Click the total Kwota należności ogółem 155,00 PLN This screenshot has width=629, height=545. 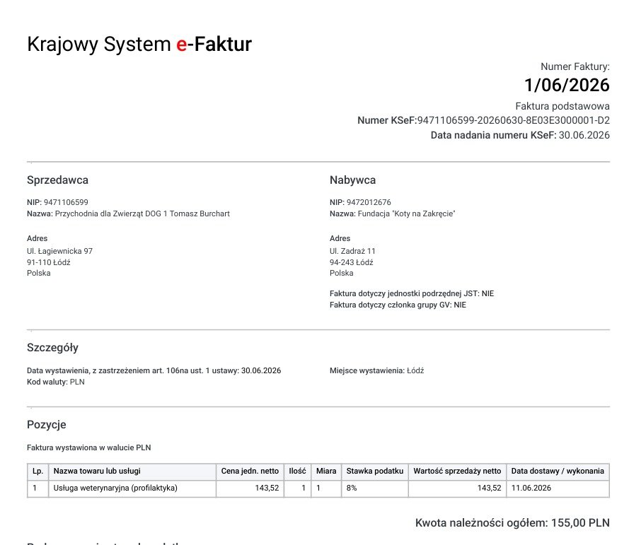(512, 523)
